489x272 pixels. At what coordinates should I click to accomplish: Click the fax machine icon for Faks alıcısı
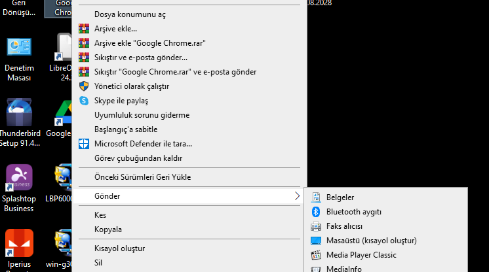[x=316, y=226]
